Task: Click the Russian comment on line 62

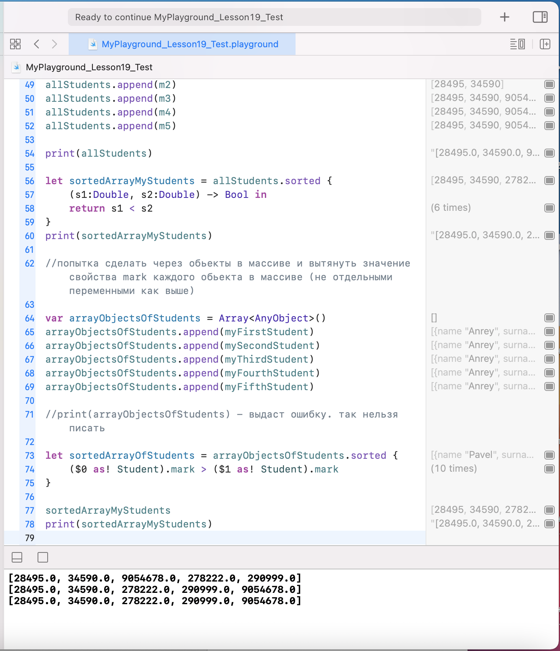Action: (x=228, y=277)
